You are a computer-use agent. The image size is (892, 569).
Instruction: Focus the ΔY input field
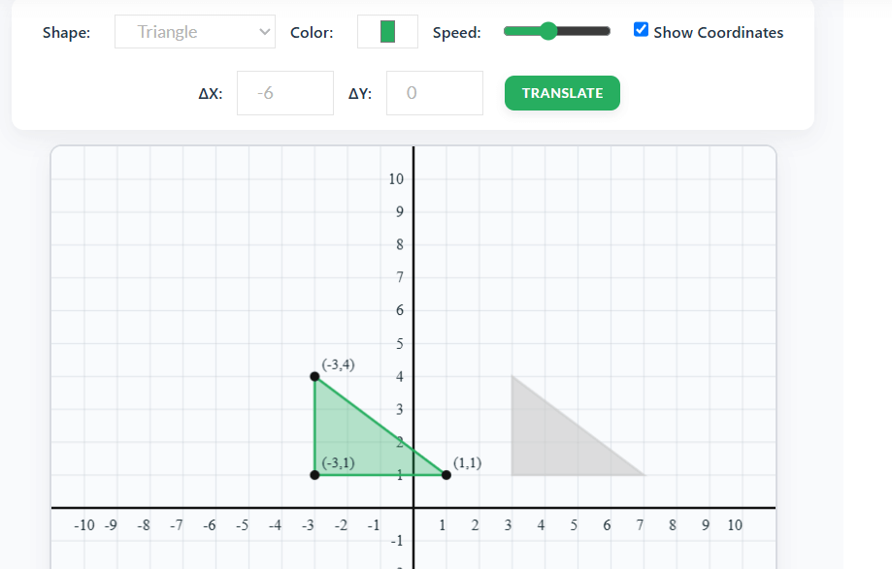(434, 93)
